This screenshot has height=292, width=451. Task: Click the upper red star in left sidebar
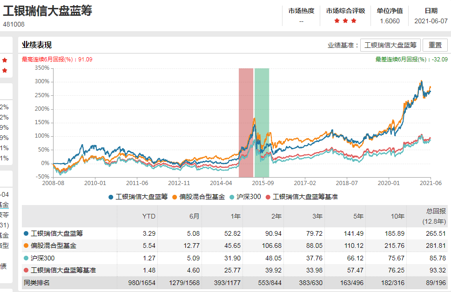[x=5, y=60]
